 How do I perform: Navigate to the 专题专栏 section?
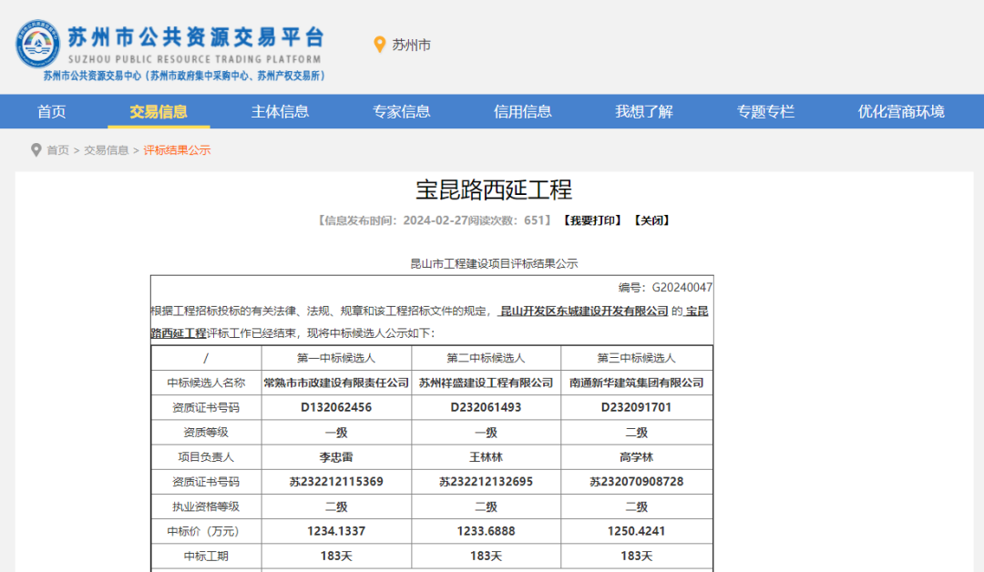[x=766, y=111]
